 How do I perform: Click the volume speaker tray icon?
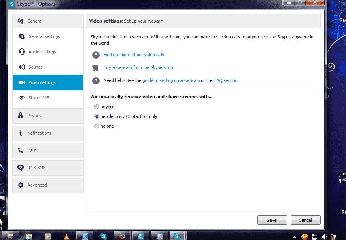click(x=324, y=237)
